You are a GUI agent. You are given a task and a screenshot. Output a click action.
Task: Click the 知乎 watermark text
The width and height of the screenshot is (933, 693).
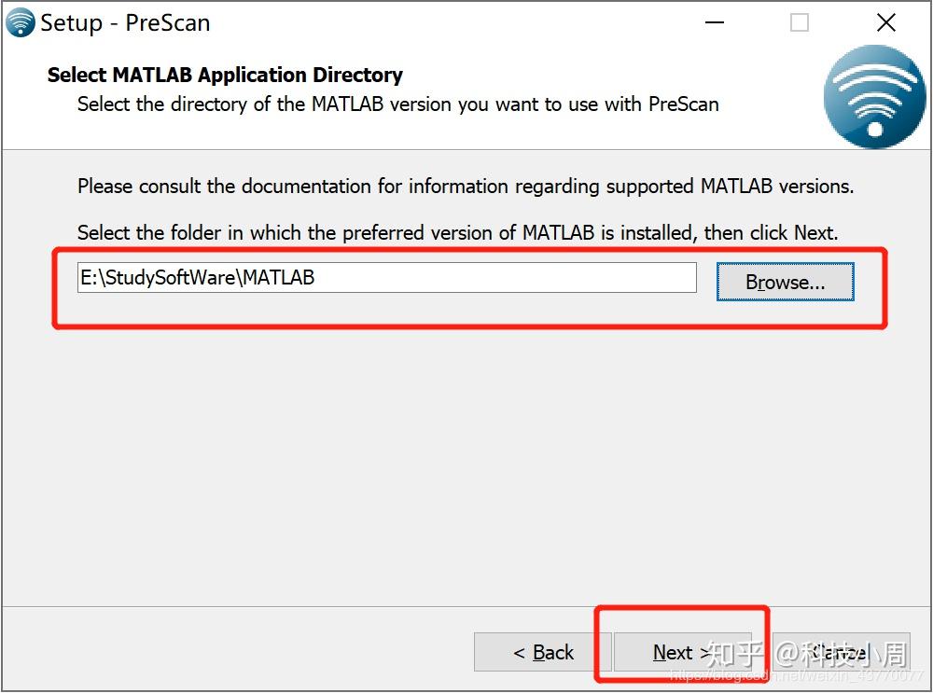[734, 655]
